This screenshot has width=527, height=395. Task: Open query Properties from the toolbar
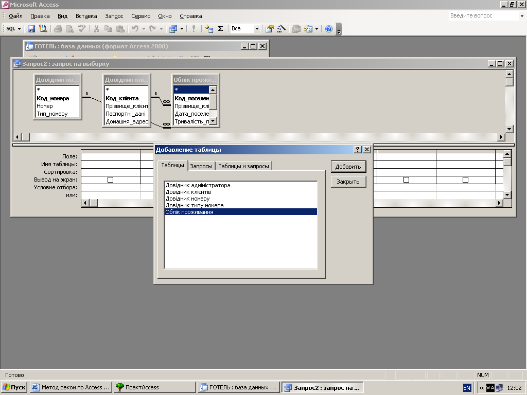[x=269, y=29]
